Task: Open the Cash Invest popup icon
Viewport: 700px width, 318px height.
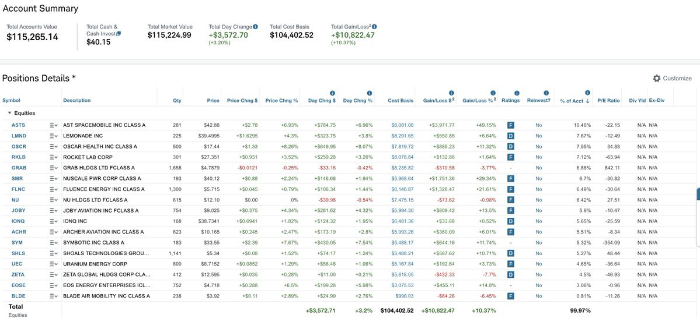Action: coord(119,33)
